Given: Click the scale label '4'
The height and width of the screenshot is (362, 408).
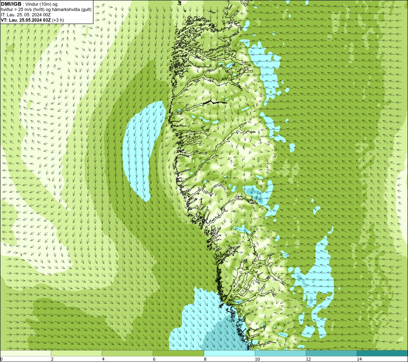Looking at the screenshot, I should coord(103,359).
